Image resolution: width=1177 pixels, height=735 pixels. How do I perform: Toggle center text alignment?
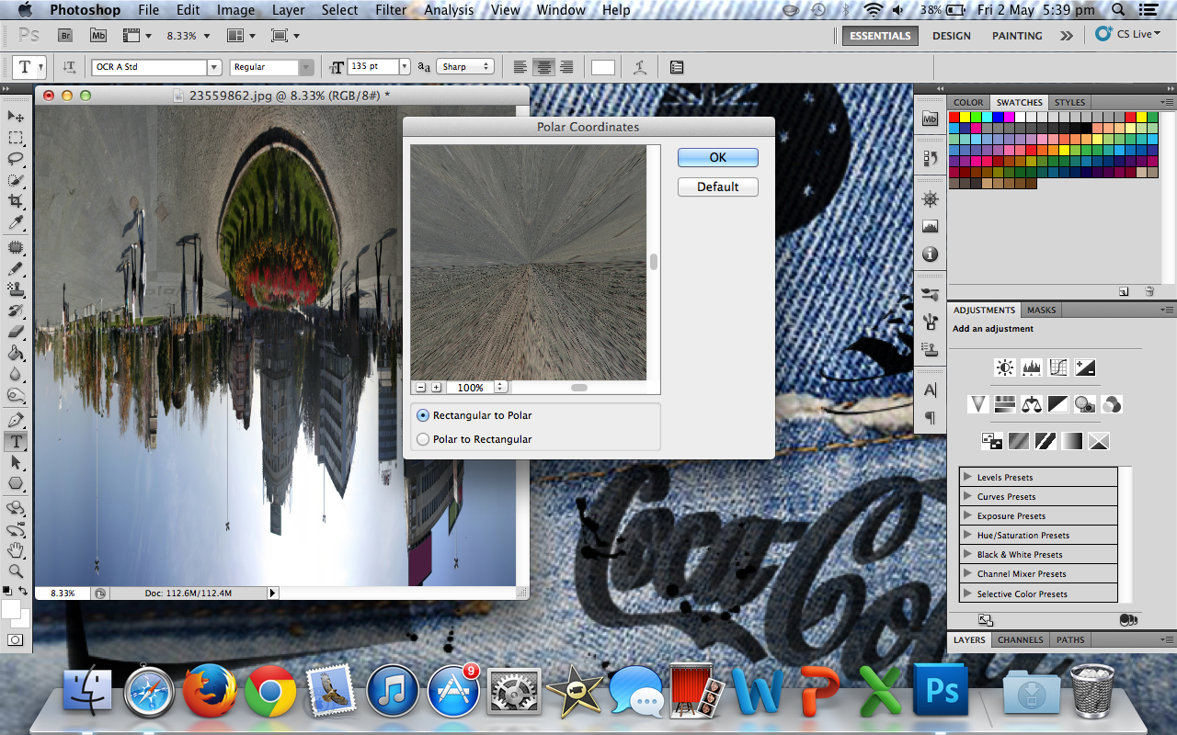(x=543, y=65)
